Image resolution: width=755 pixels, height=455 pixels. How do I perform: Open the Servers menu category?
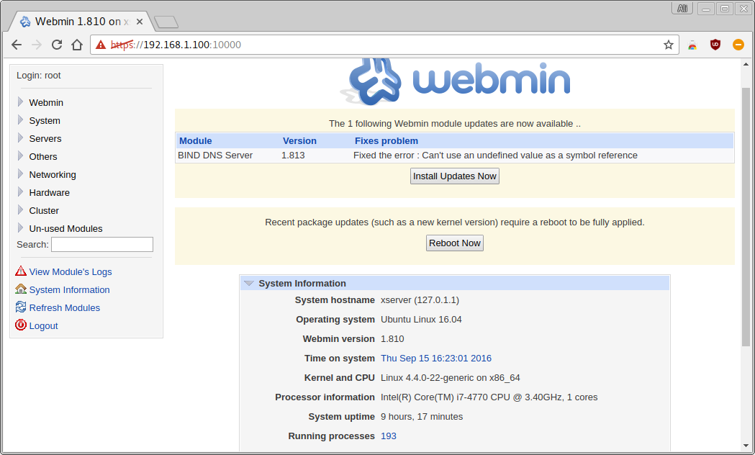45,139
